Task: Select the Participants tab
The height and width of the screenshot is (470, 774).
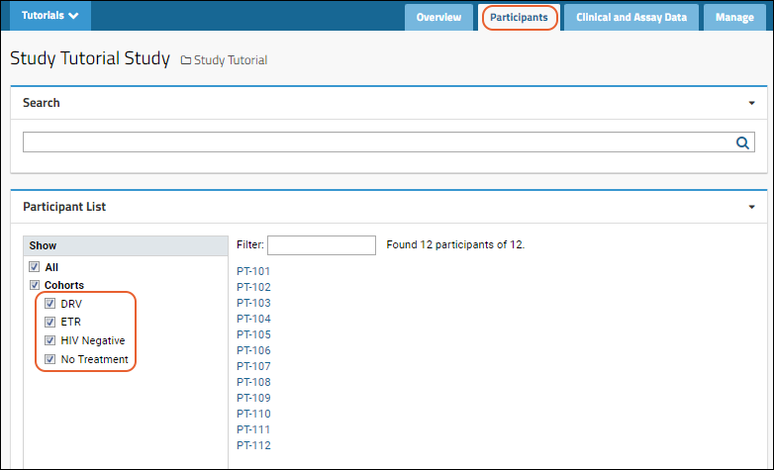Action: (x=519, y=17)
